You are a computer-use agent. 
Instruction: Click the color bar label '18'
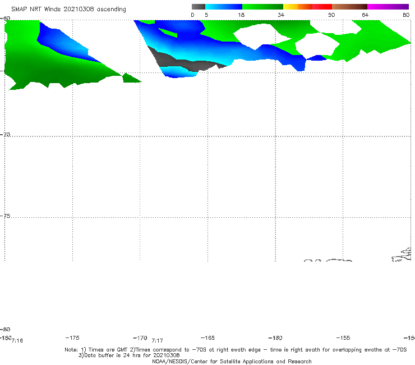click(241, 15)
